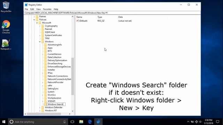
Task: Open Task View from taskbar
Action: (x=72, y=122)
